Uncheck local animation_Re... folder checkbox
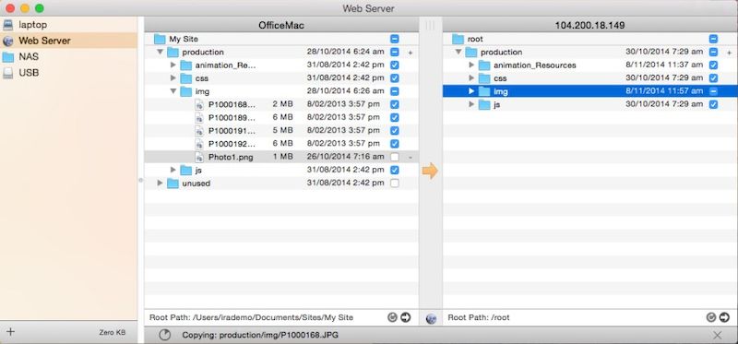 point(395,65)
